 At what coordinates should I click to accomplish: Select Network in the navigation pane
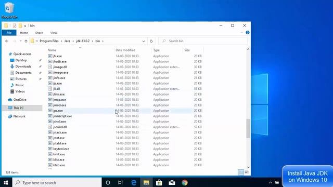pyautogui.click(x=19, y=116)
